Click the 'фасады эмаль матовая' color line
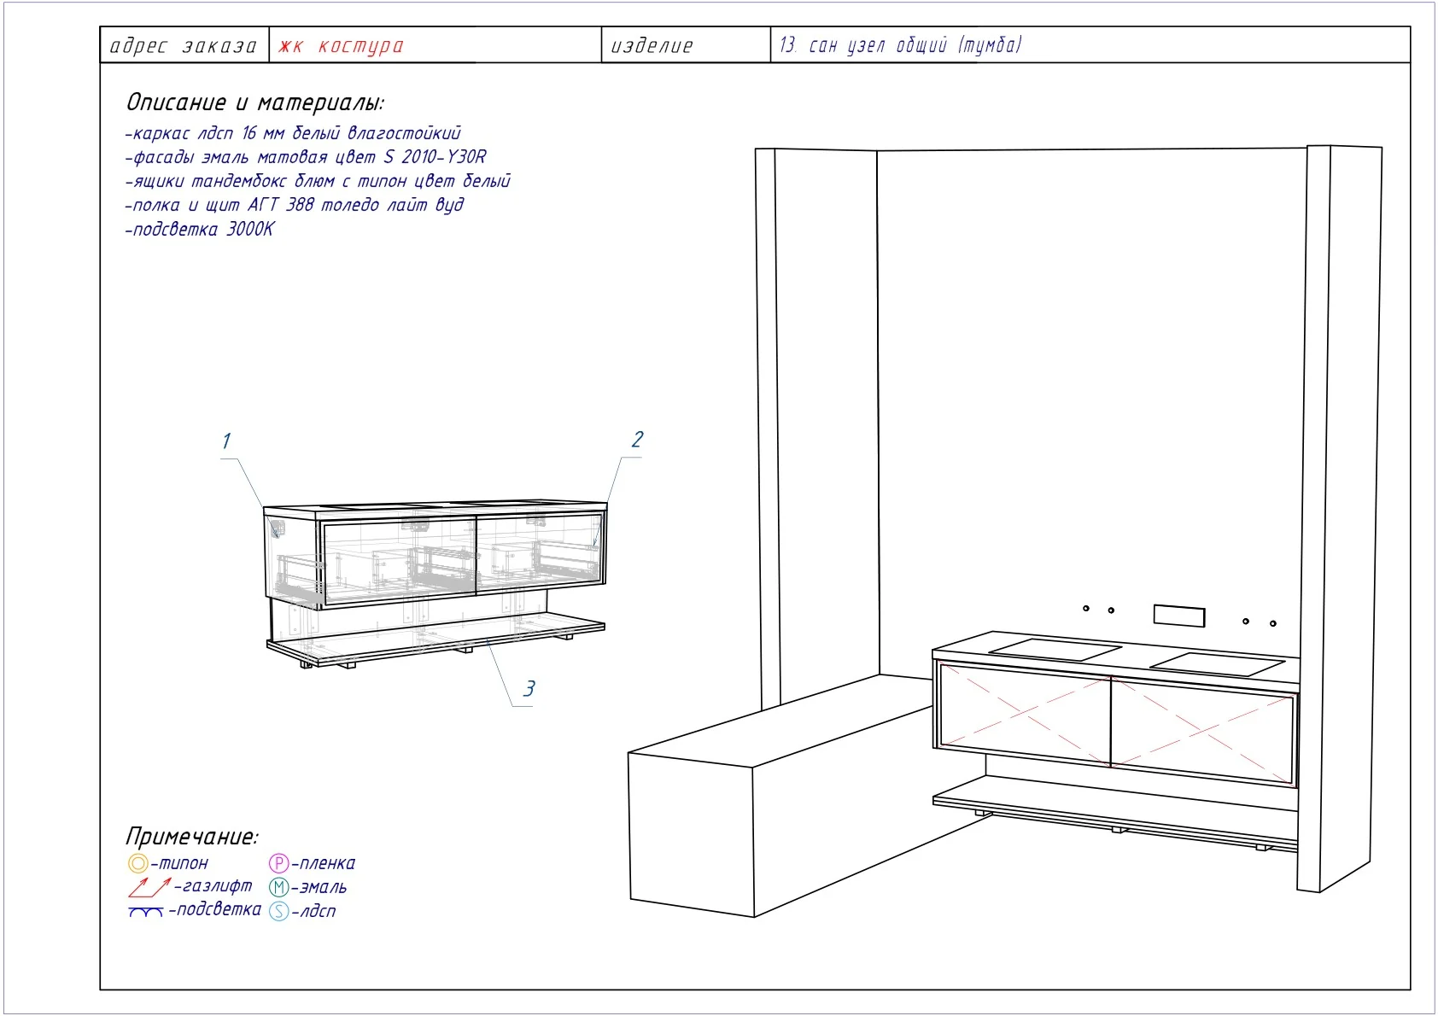 coord(306,157)
